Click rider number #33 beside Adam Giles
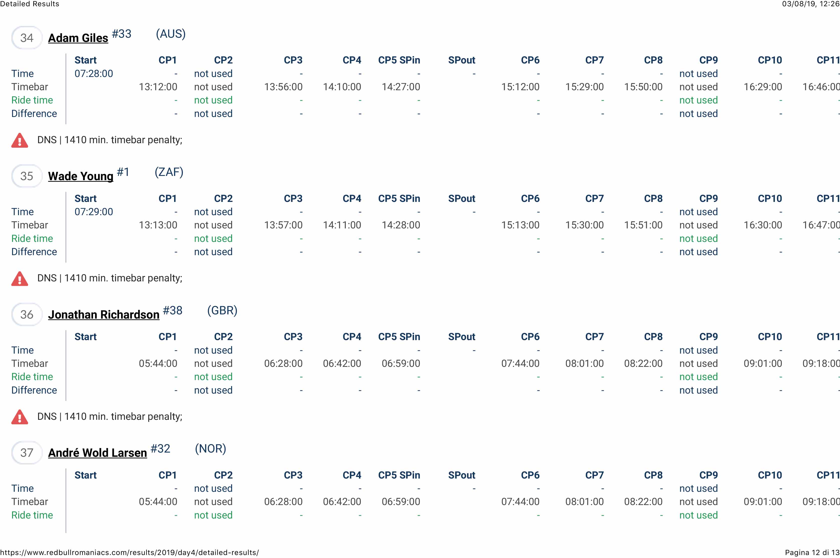Image resolution: width=840 pixels, height=558 pixels. click(x=122, y=34)
